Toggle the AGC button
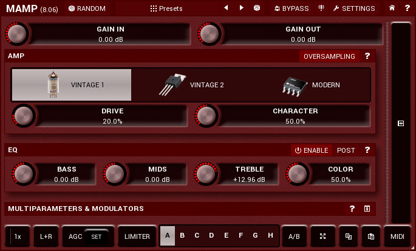This screenshot has width=416, height=251. pos(75,236)
